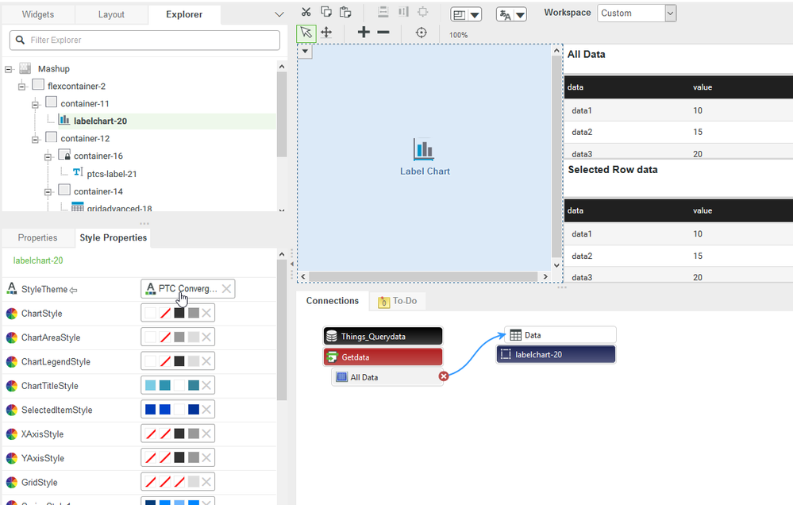793x505 pixels.
Task: Open the canvas widget dropdown arrow
Action: point(305,52)
